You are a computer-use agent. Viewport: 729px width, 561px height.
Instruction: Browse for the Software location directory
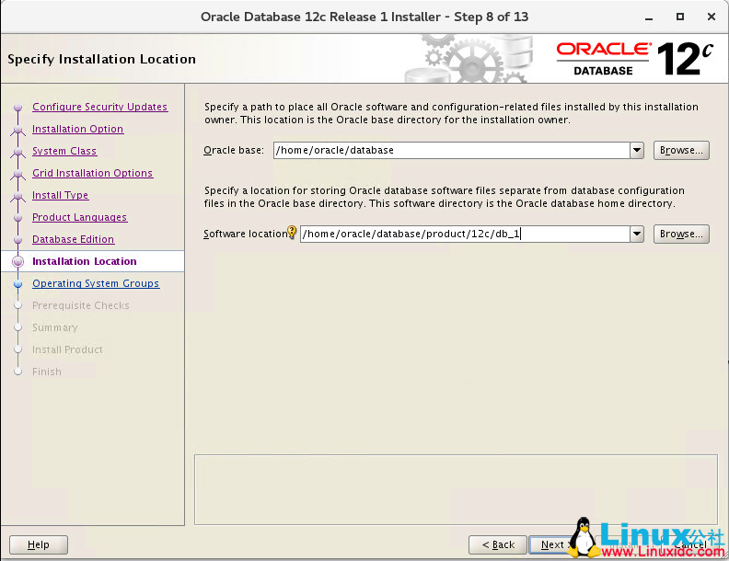681,234
